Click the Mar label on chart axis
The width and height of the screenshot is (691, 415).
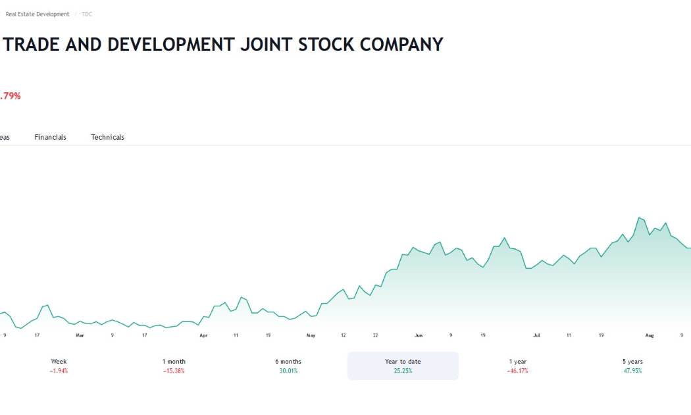(x=80, y=335)
